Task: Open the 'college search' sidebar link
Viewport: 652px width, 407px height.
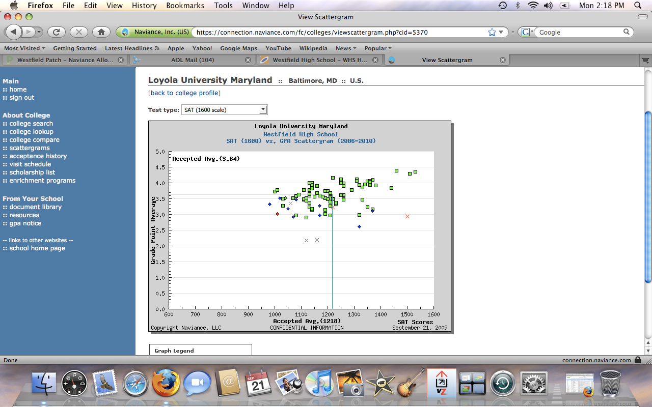Action: coord(31,124)
